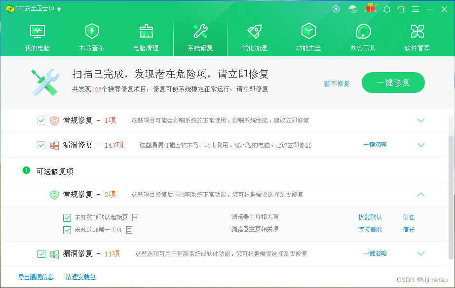Switch to 木马查杀 tab label
Viewport: 455px width, 288px height.
92,48
